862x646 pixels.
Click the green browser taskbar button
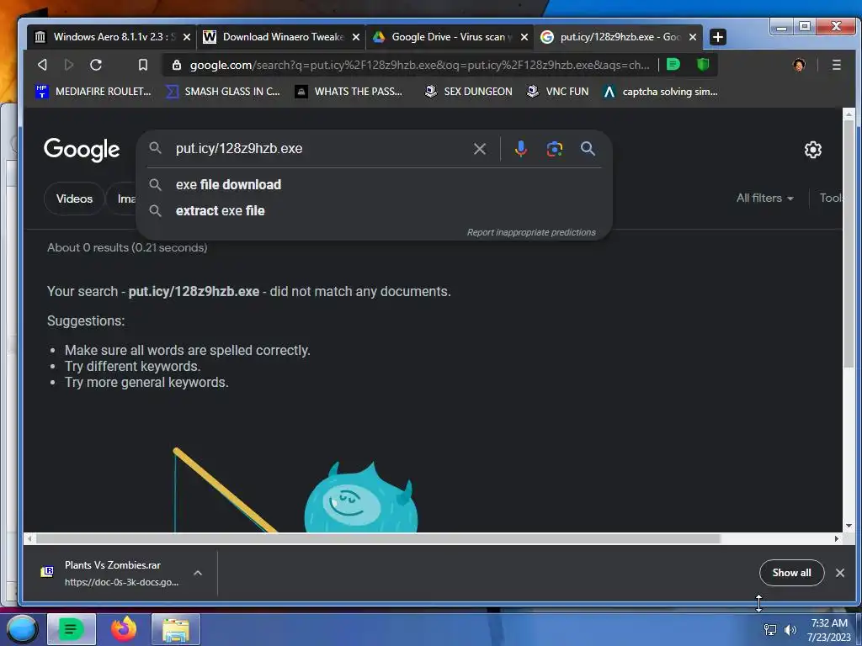[72, 629]
